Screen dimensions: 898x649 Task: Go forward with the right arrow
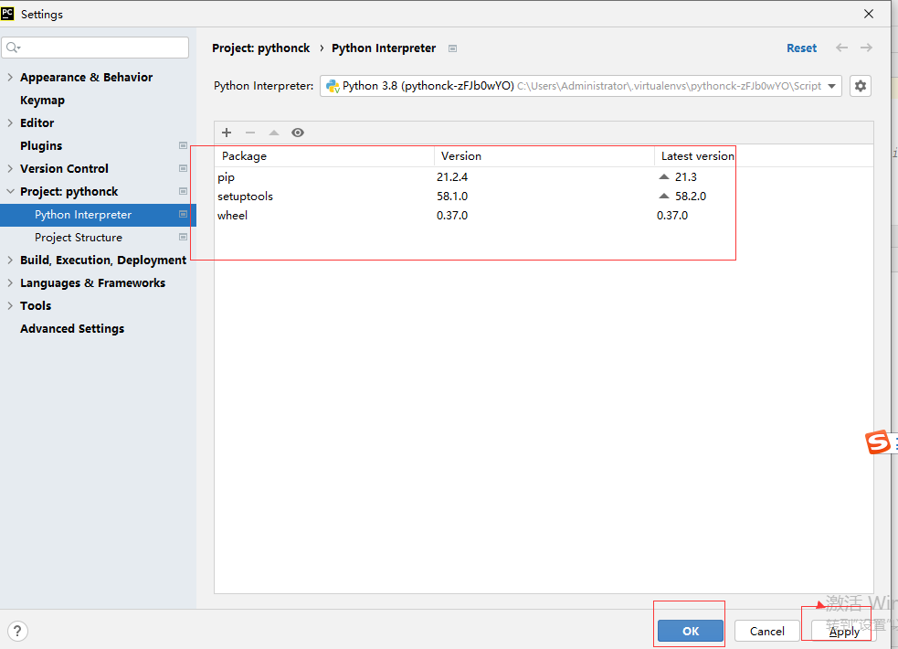[x=866, y=48]
